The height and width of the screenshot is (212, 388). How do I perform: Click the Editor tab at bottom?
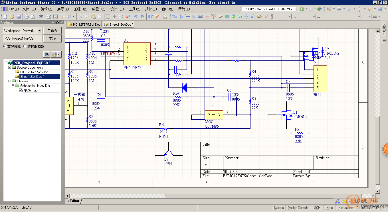(x=75, y=201)
